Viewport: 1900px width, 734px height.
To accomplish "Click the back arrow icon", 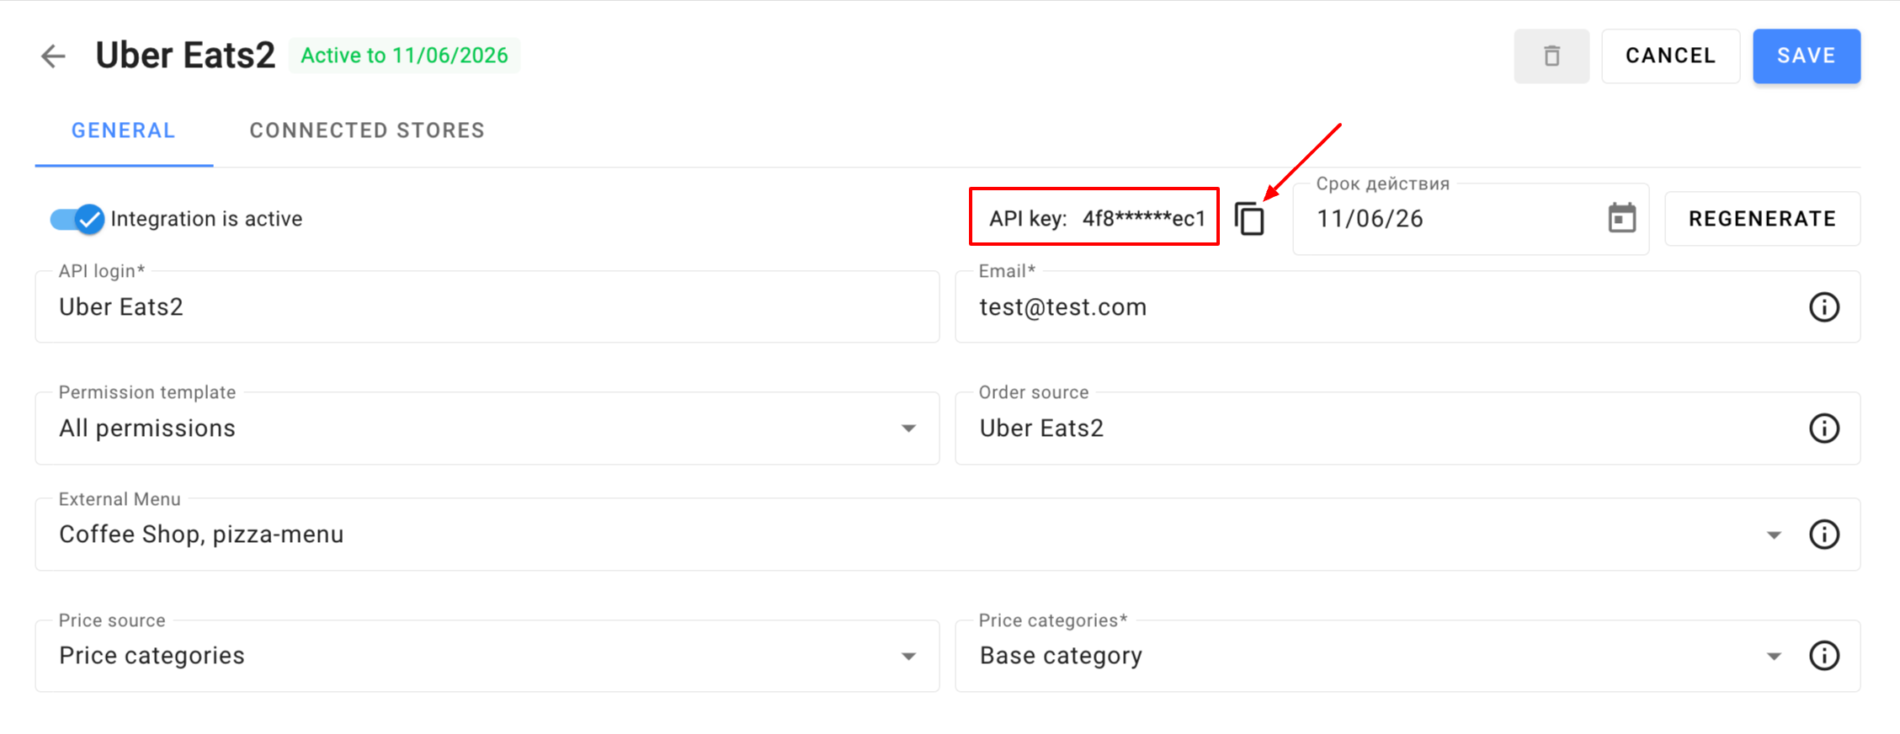I will (53, 56).
